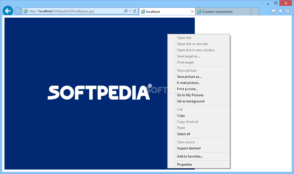Minimize the browser window
The height and width of the screenshot is (174, 294).
pos(268,3)
